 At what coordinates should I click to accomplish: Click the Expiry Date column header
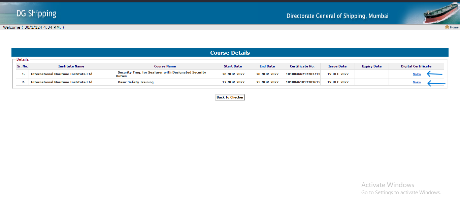371,66
